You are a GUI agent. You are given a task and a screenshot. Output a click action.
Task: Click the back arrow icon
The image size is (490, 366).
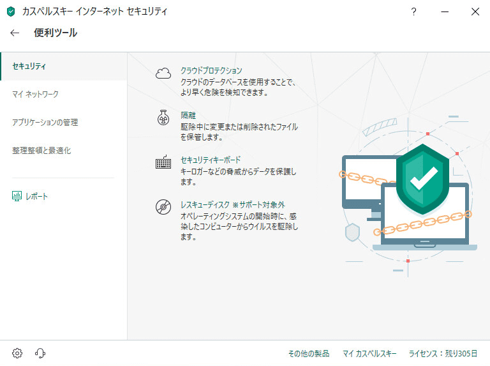(15, 33)
